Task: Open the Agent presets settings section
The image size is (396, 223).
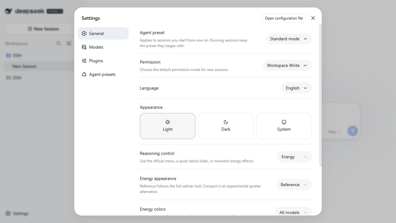Action: click(x=103, y=74)
